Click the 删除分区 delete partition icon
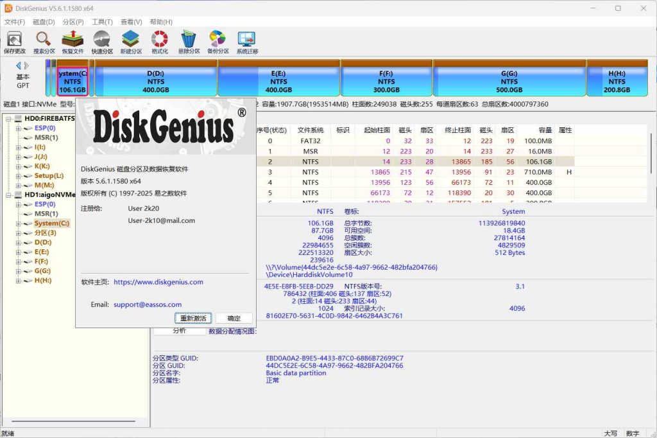 coord(189,42)
